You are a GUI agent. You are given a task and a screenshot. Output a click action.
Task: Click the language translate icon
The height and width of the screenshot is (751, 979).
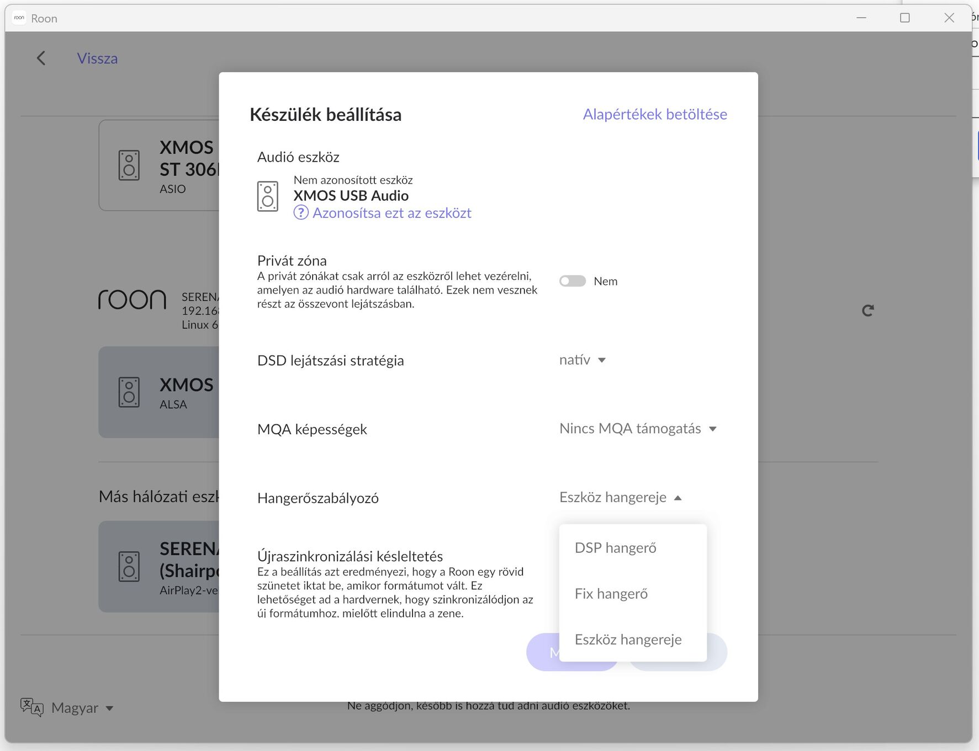(x=32, y=707)
